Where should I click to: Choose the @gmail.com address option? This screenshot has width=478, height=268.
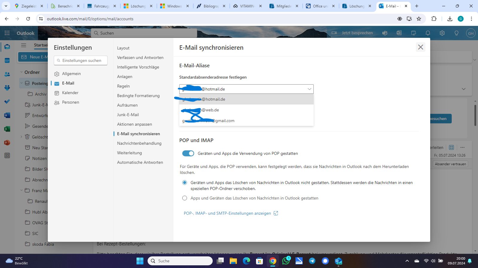(246, 121)
